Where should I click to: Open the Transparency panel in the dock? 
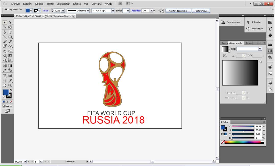[270, 57]
